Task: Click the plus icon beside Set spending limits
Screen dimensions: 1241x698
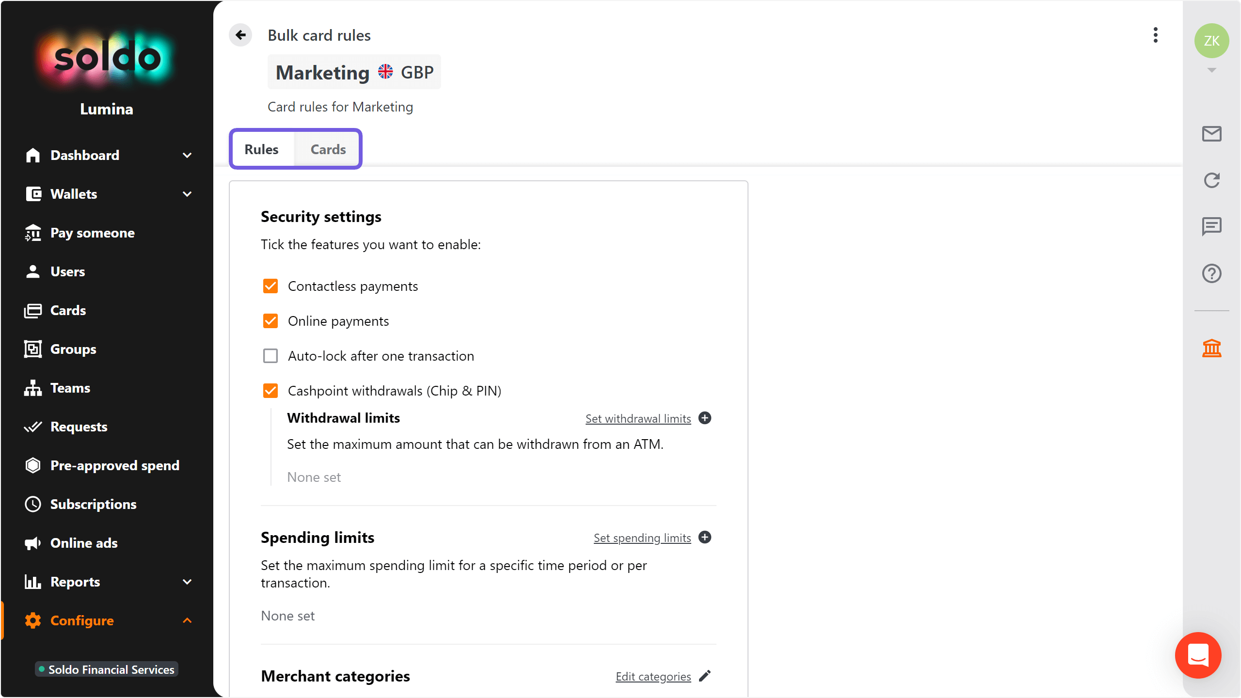Action: [705, 537]
